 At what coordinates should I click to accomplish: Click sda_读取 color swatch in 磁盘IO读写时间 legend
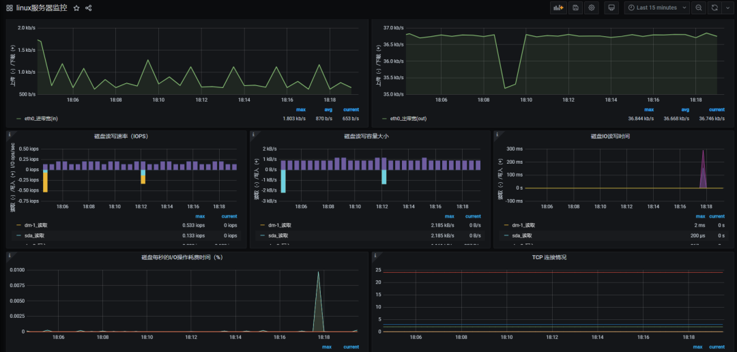tap(506, 236)
